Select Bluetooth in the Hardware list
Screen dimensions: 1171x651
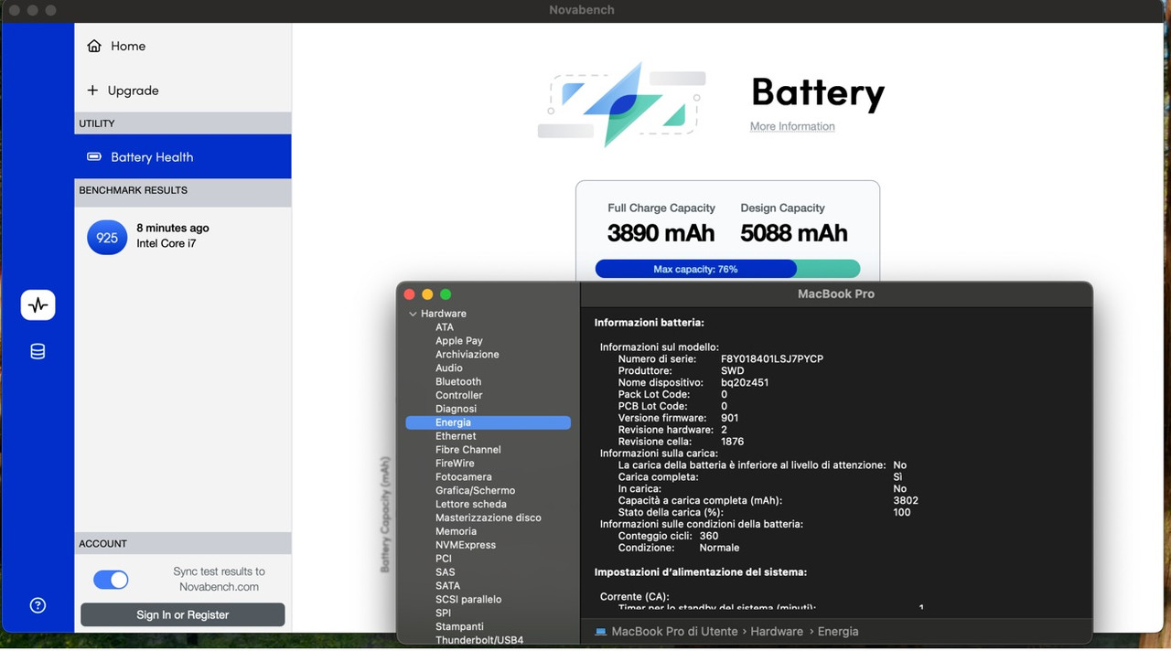tap(458, 381)
